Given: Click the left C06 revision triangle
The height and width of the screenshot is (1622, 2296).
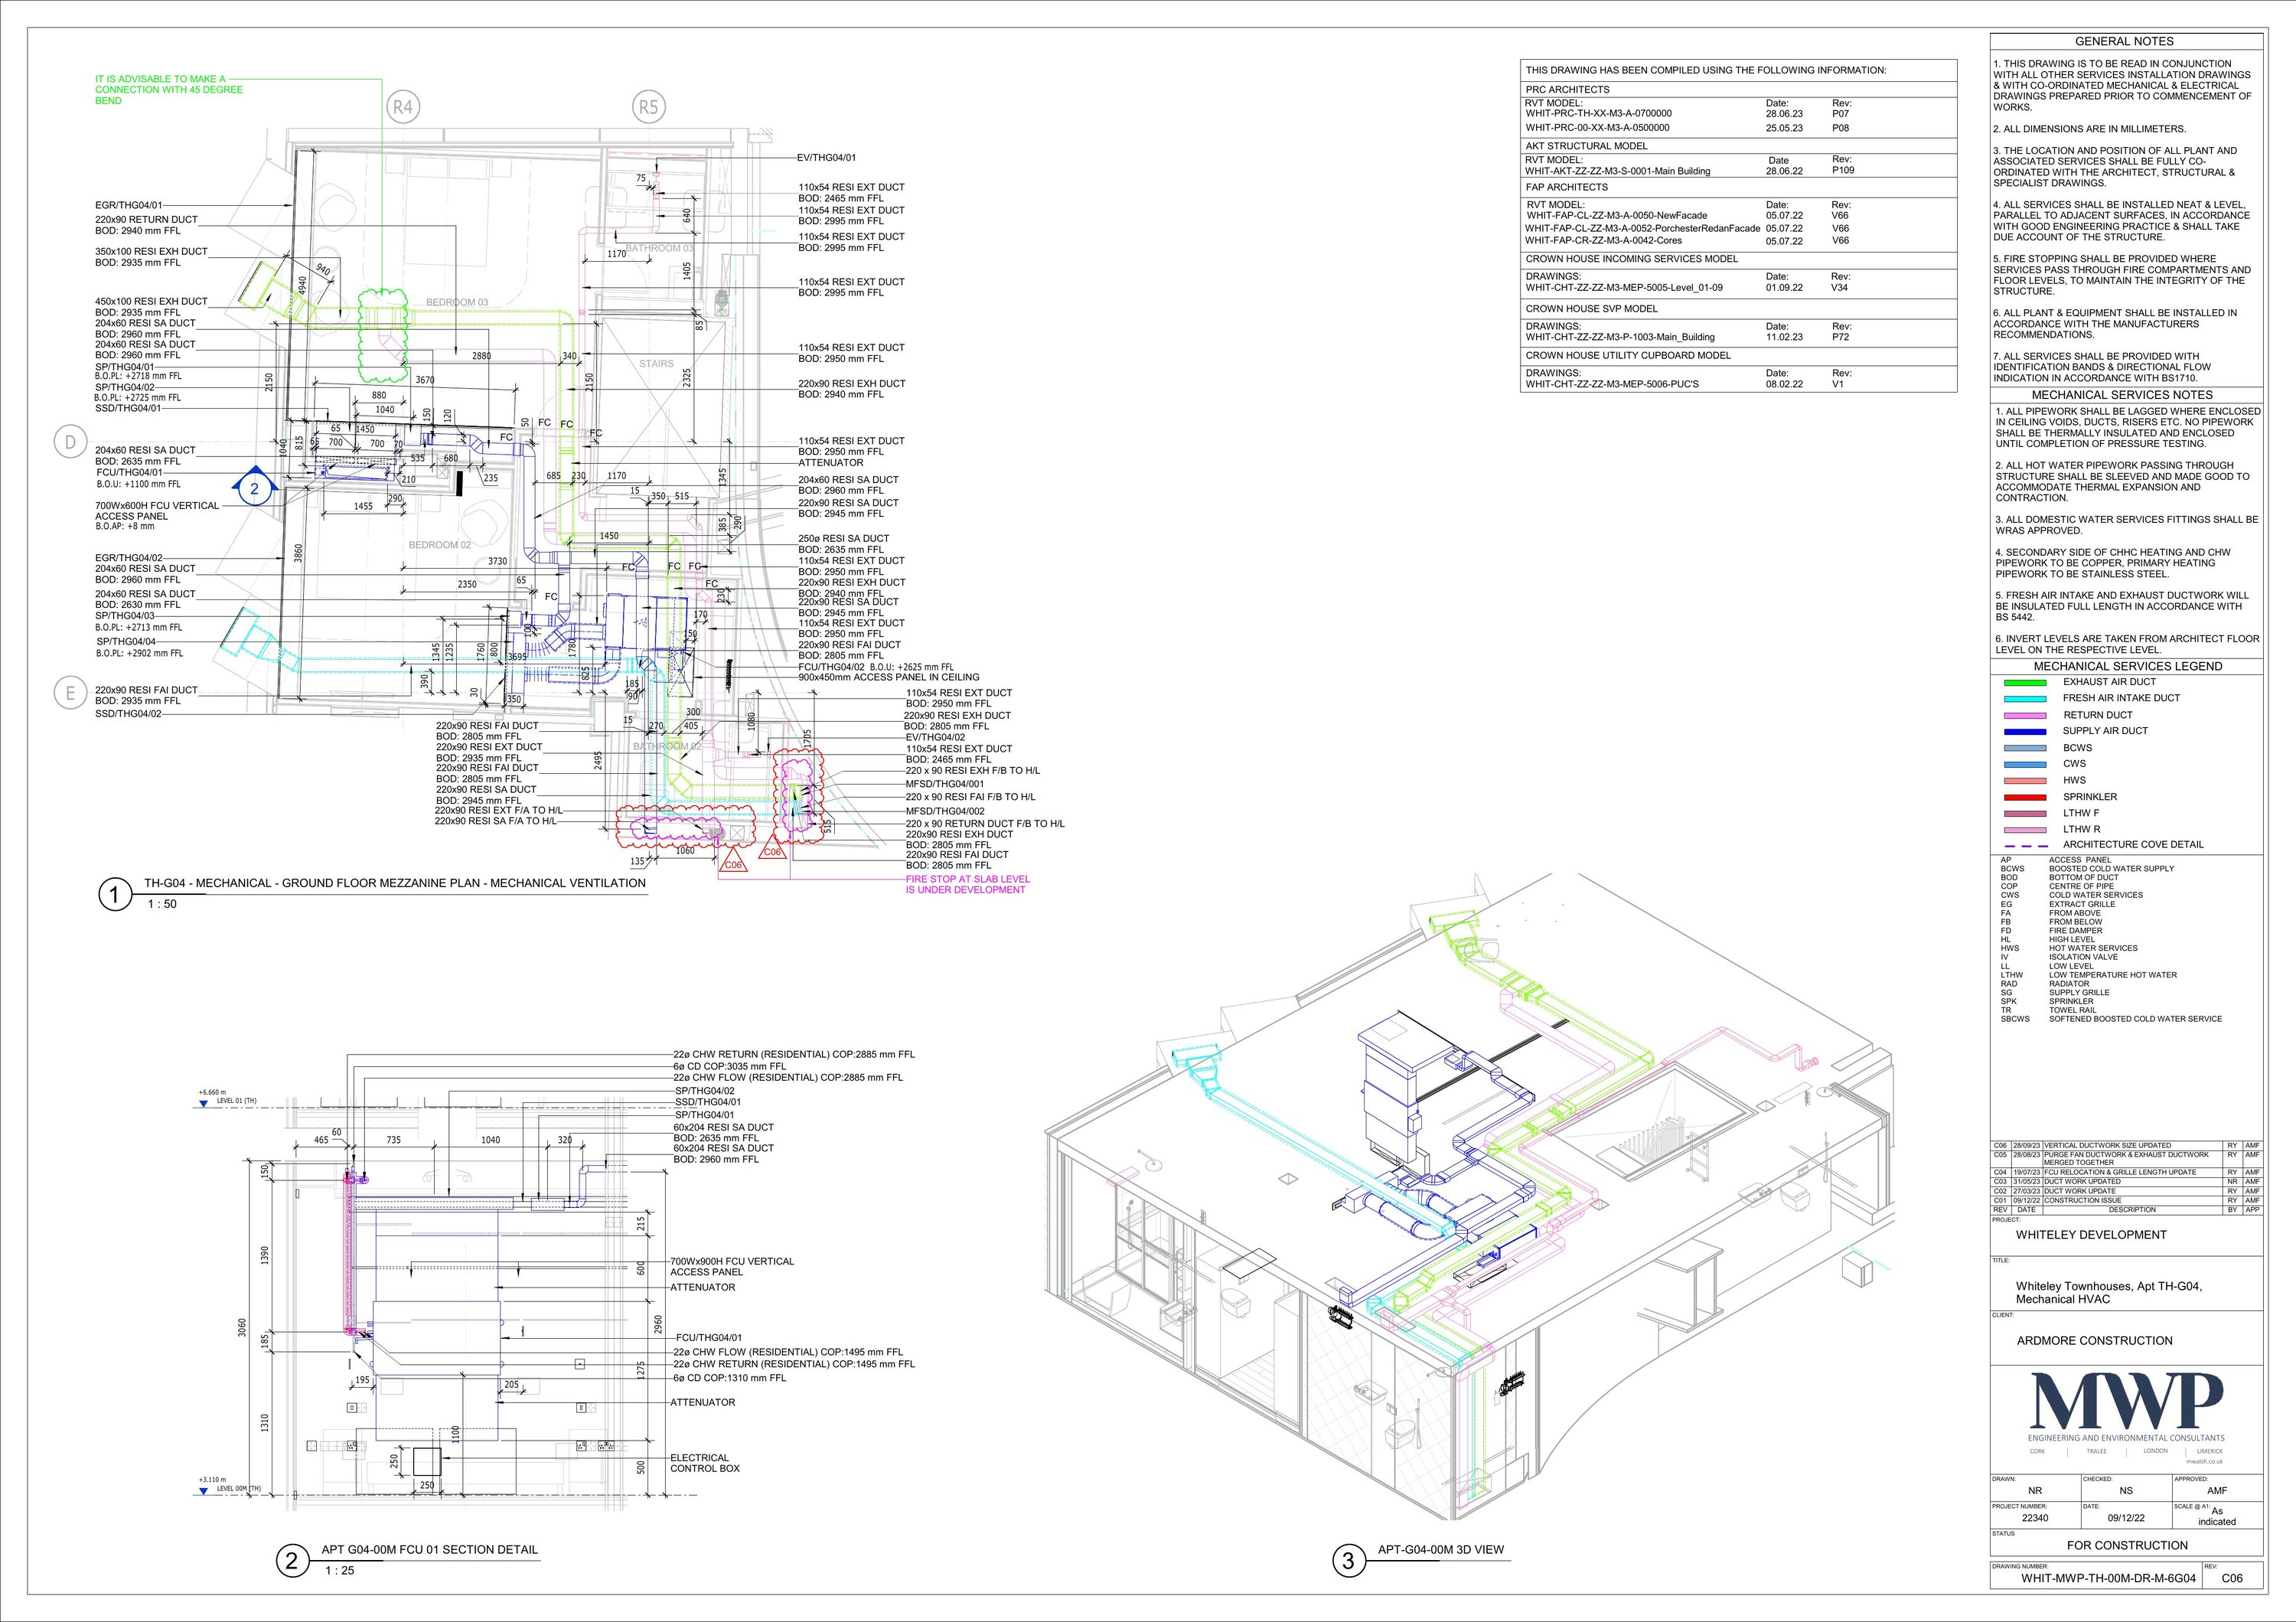Looking at the screenshot, I should click(733, 863).
